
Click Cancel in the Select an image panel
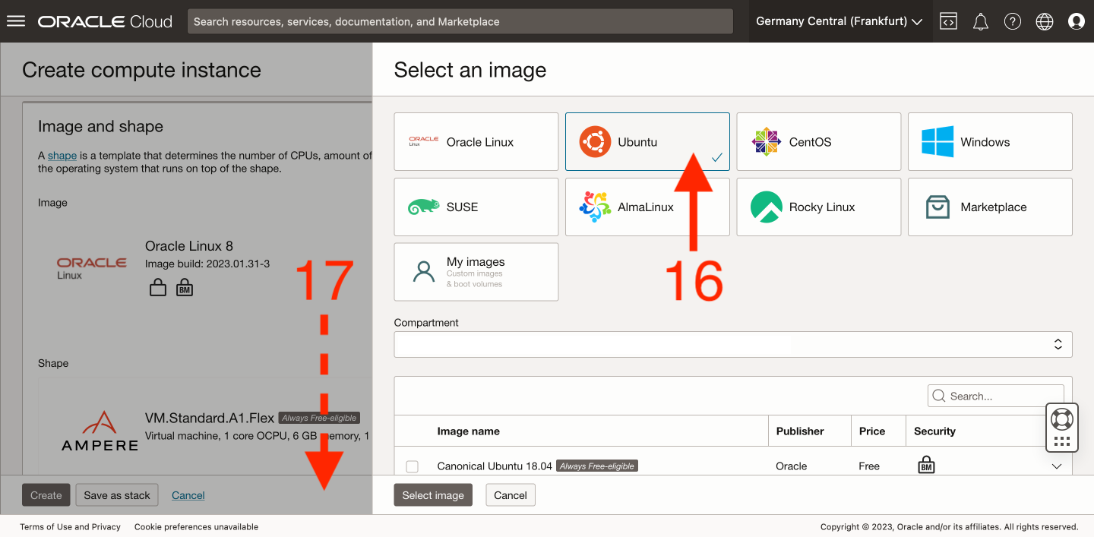pos(510,495)
